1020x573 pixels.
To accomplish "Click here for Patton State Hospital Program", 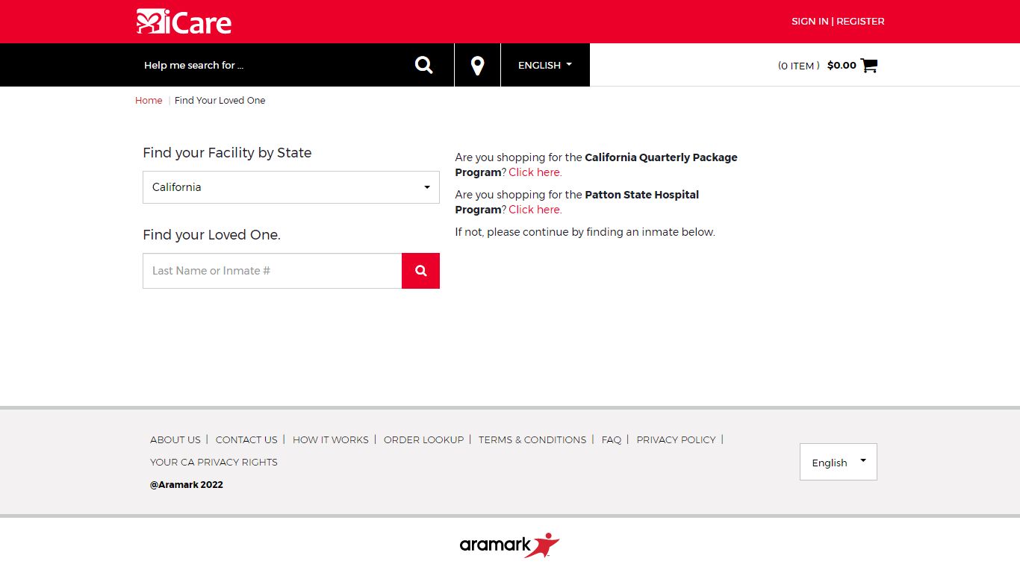I will 535,210.
